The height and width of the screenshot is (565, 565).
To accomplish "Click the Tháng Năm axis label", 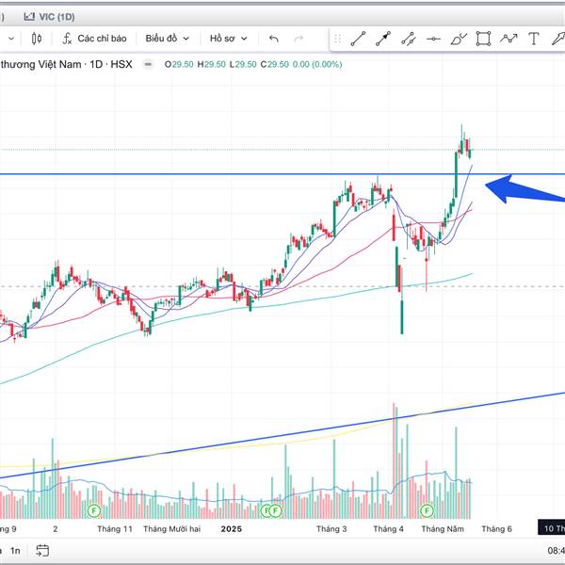I will [x=443, y=529].
